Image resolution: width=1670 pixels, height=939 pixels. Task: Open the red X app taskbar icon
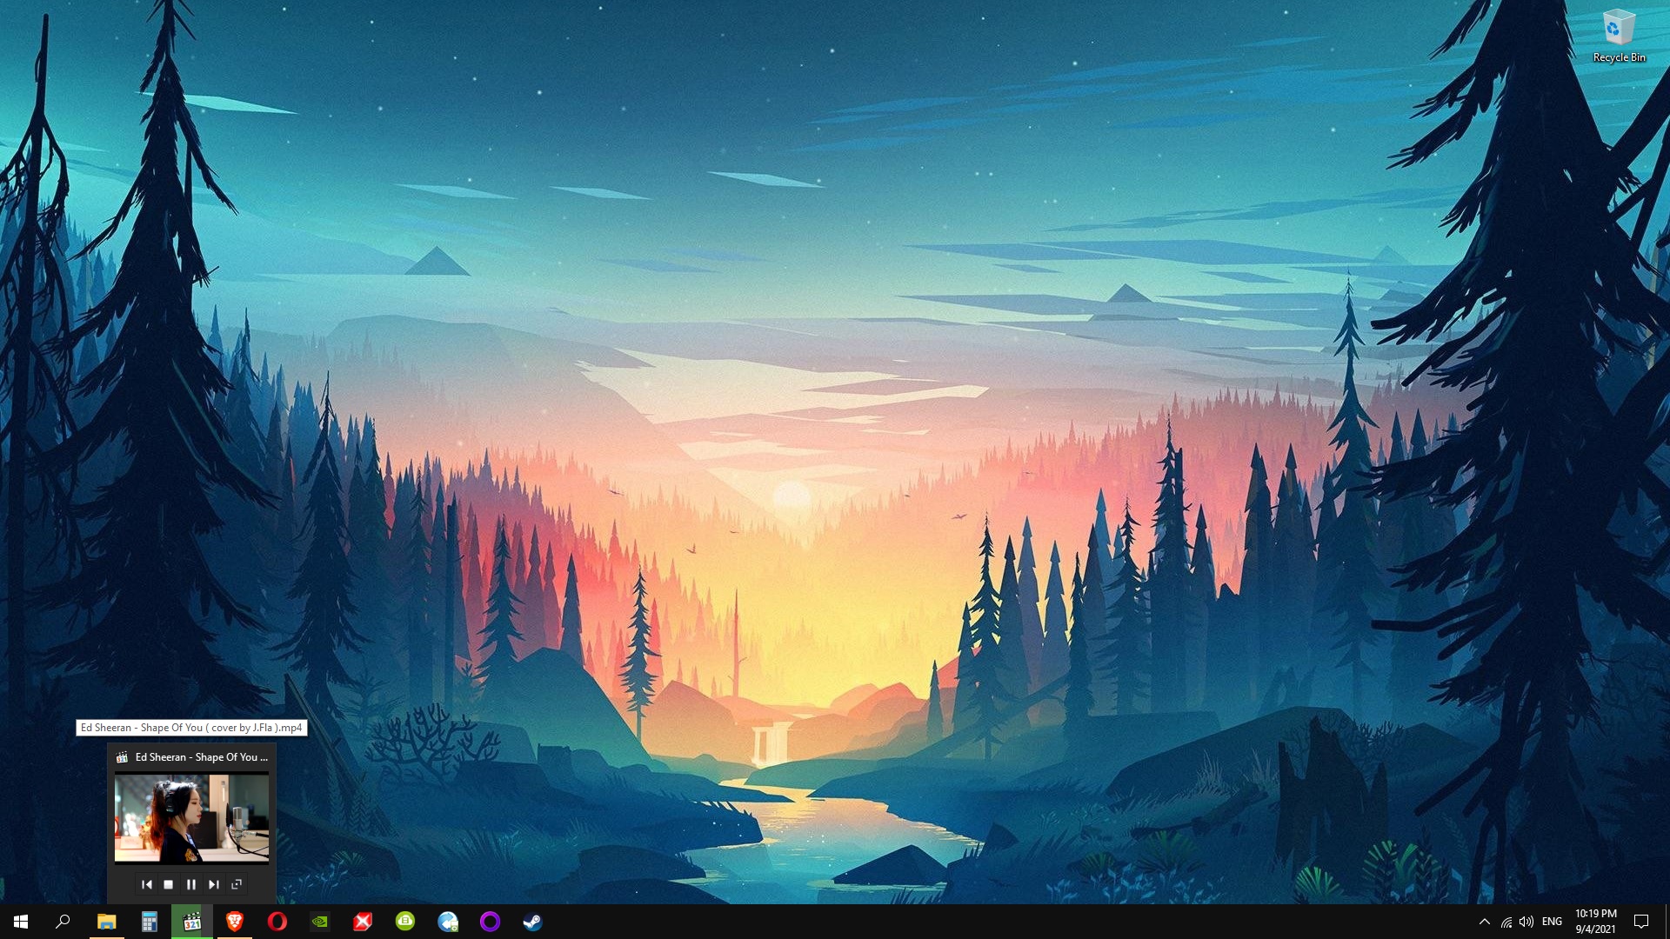click(x=362, y=922)
